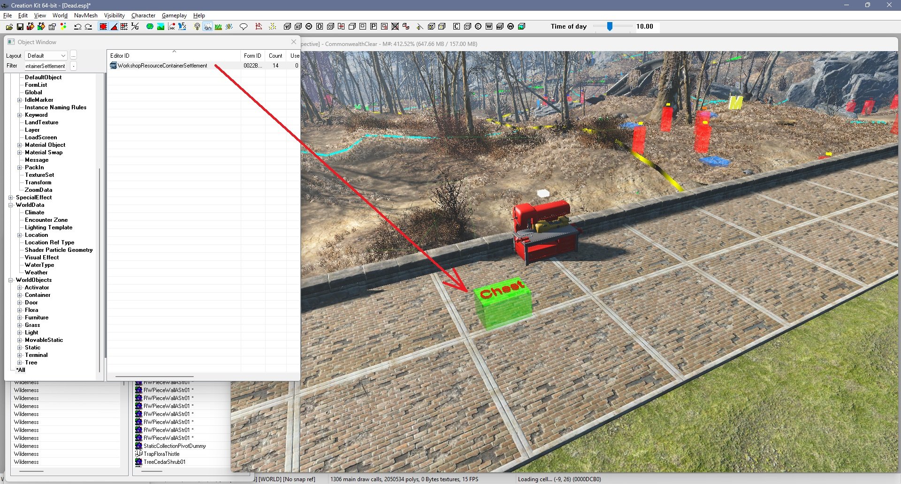Image resolution: width=901 pixels, height=484 pixels.
Task: Click the Layout '...' button
Action: click(x=73, y=55)
